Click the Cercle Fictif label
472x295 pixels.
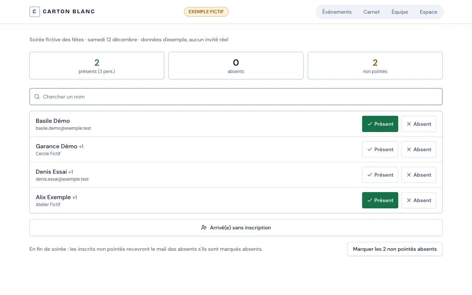(x=48, y=154)
